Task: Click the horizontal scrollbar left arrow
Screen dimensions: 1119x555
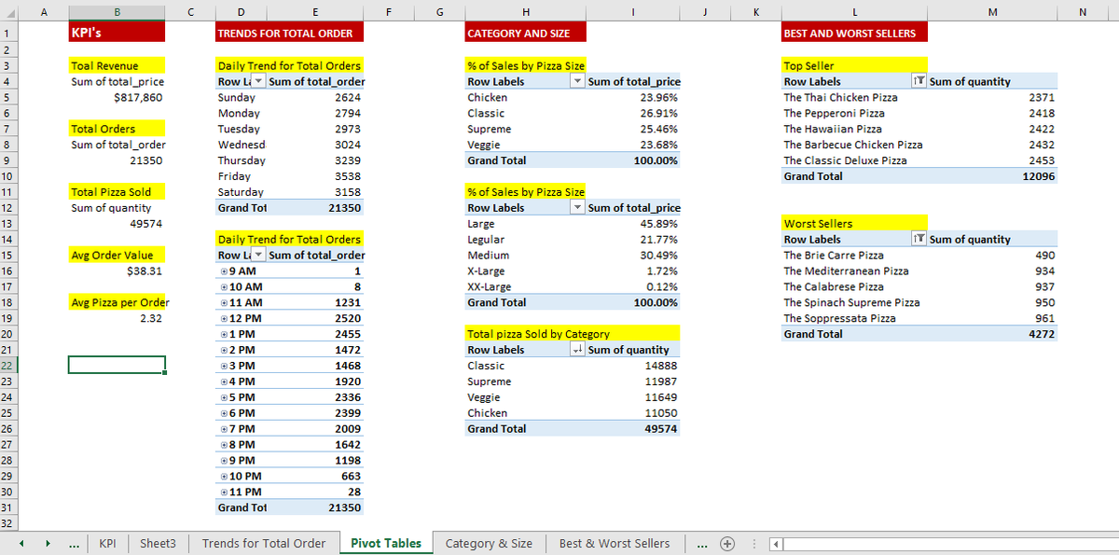Action: pyautogui.click(x=774, y=544)
